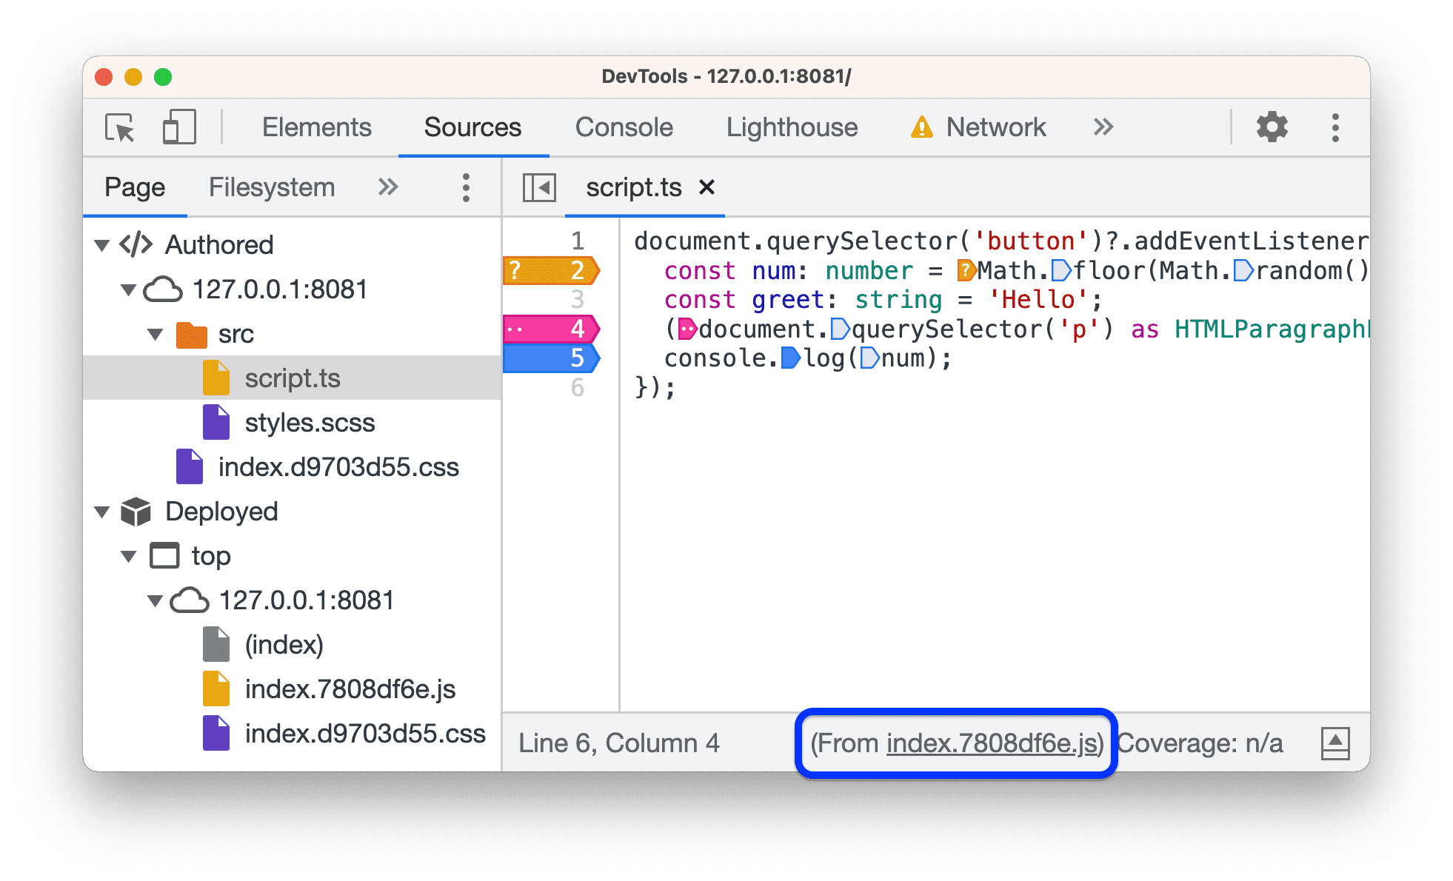Click breakpoint on line 2
Screen dimensions: 1453x881
pyautogui.click(x=547, y=271)
